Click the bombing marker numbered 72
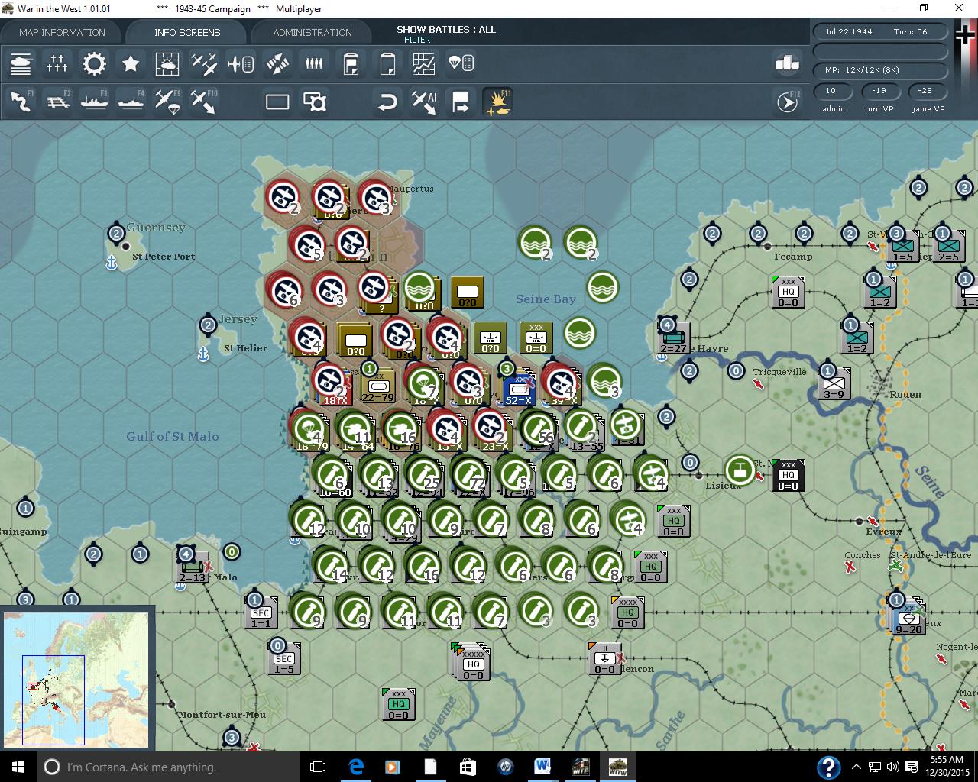978x782 pixels. pos(470,474)
